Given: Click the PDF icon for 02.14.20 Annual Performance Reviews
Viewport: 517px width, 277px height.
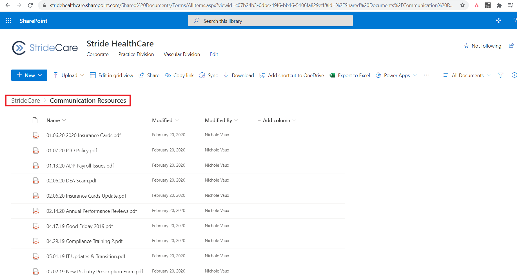Looking at the screenshot, I should pos(36,211).
